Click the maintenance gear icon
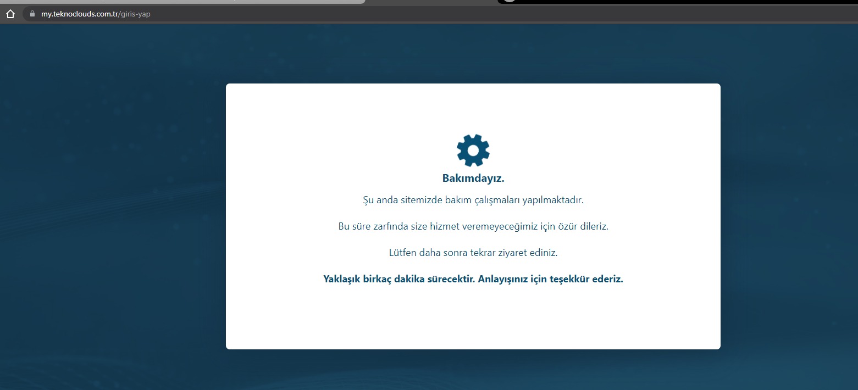This screenshot has height=390, width=858. coord(473,150)
